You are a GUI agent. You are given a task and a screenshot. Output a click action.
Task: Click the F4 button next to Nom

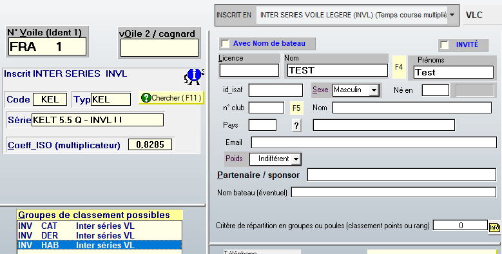[x=399, y=67]
